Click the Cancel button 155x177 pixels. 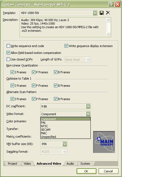pyautogui.click(x=108, y=171)
